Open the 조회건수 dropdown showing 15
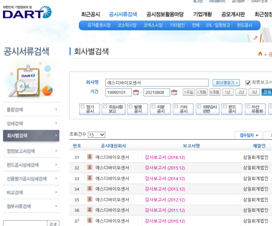272x226 pixels. coord(96,135)
